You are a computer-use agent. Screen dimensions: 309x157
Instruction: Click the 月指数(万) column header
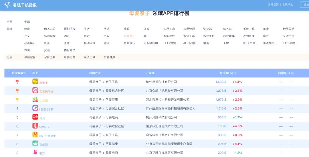pos(226,73)
